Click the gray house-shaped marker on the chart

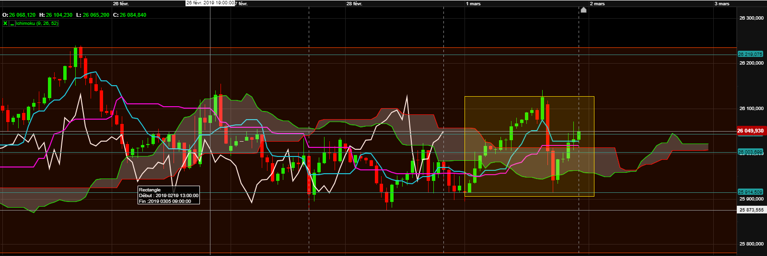click(x=583, y=10)
